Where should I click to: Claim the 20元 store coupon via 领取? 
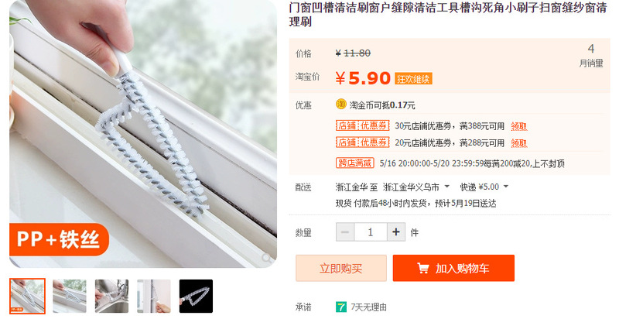[x=518, y=143]
